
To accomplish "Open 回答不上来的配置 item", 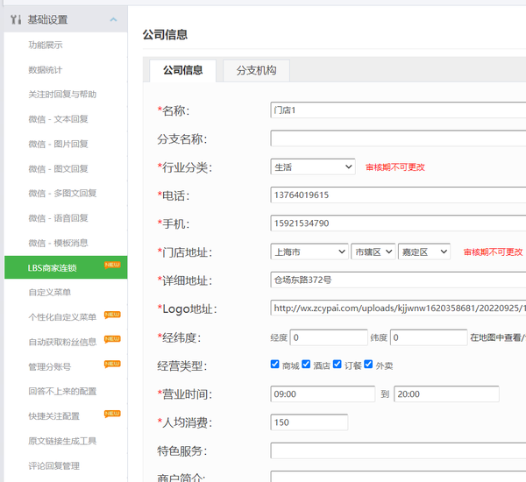I will pyautogui.click(x=62, y=392).
